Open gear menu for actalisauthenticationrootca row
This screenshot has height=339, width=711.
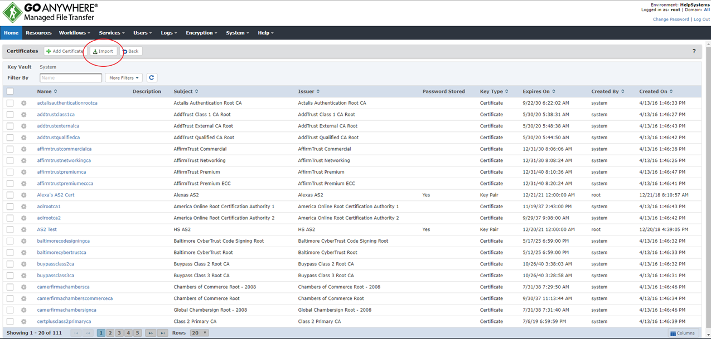(23, 103)
